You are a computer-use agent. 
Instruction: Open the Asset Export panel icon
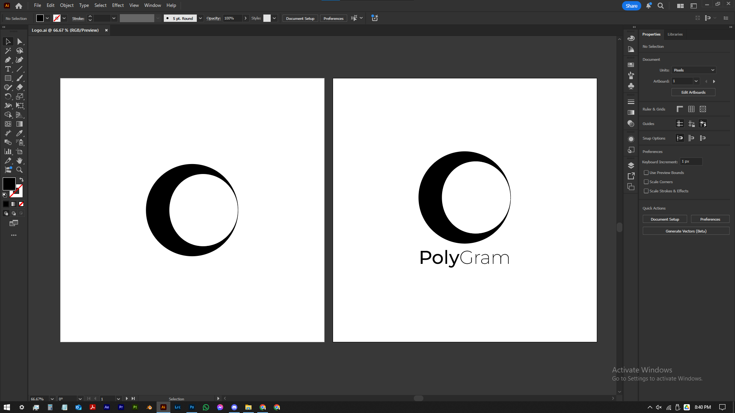pyautogui.click(x=631, y=176)
